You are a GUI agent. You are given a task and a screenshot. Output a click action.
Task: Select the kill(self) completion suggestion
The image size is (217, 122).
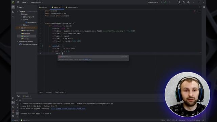click(x=93, y=57)
